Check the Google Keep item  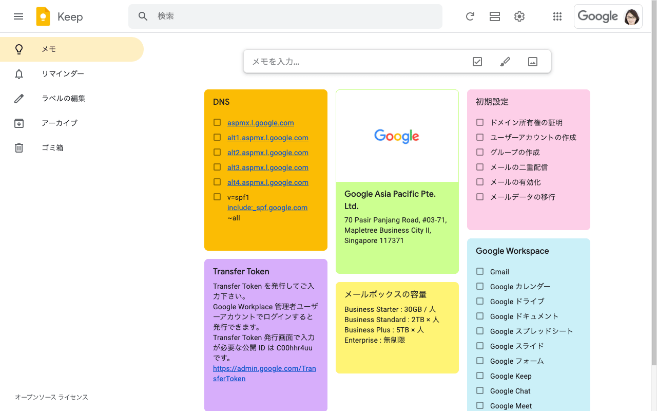point(480,376)
